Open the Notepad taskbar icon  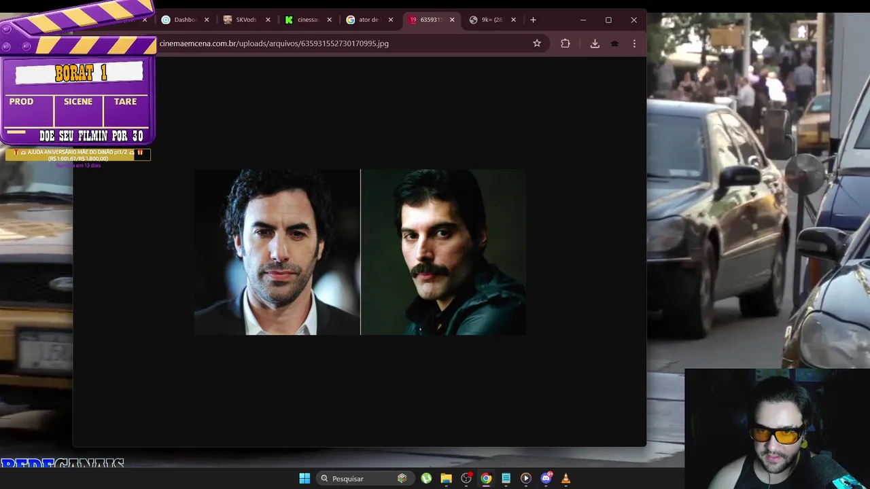[506, 478]
